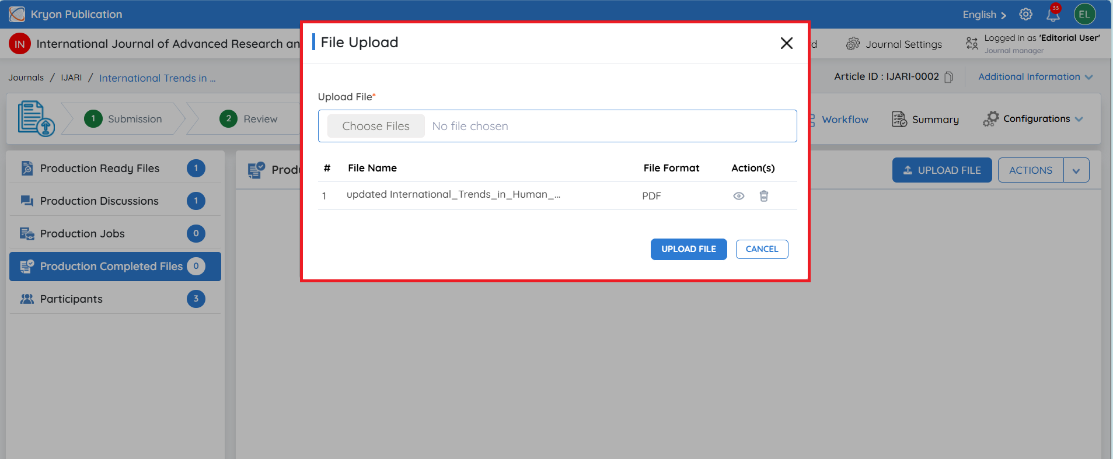Open the Summary view

[926, 119]
